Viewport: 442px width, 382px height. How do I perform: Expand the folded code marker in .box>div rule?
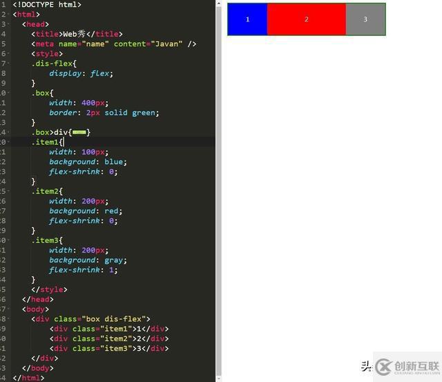pos(79,132)
